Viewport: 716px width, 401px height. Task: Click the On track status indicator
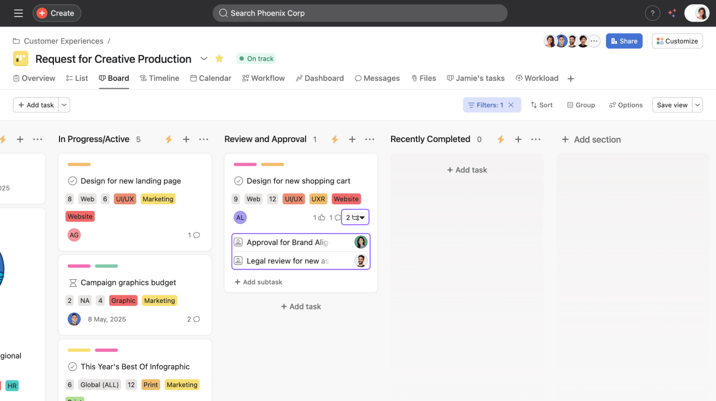click(x=256, y=58)
